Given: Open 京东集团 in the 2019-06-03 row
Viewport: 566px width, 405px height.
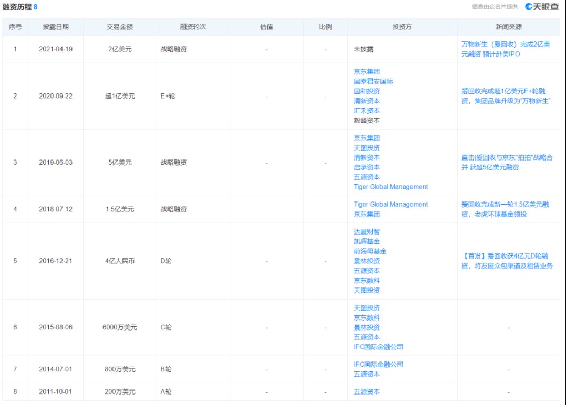Looking at the screenshot, I should (x=367, y=138).
